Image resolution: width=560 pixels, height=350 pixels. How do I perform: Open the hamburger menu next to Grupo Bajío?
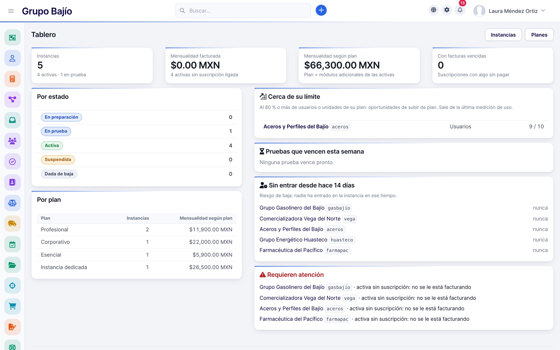[x=11, y=11]
